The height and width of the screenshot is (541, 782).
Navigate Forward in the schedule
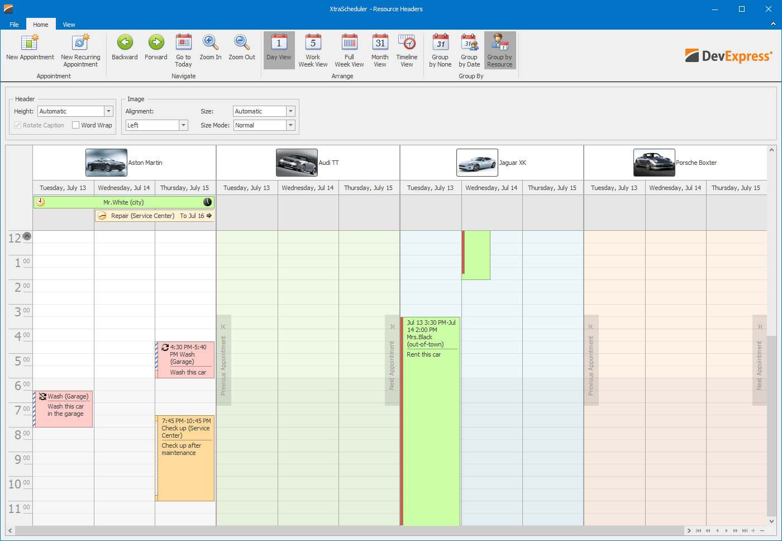click(x=156, y=48)
